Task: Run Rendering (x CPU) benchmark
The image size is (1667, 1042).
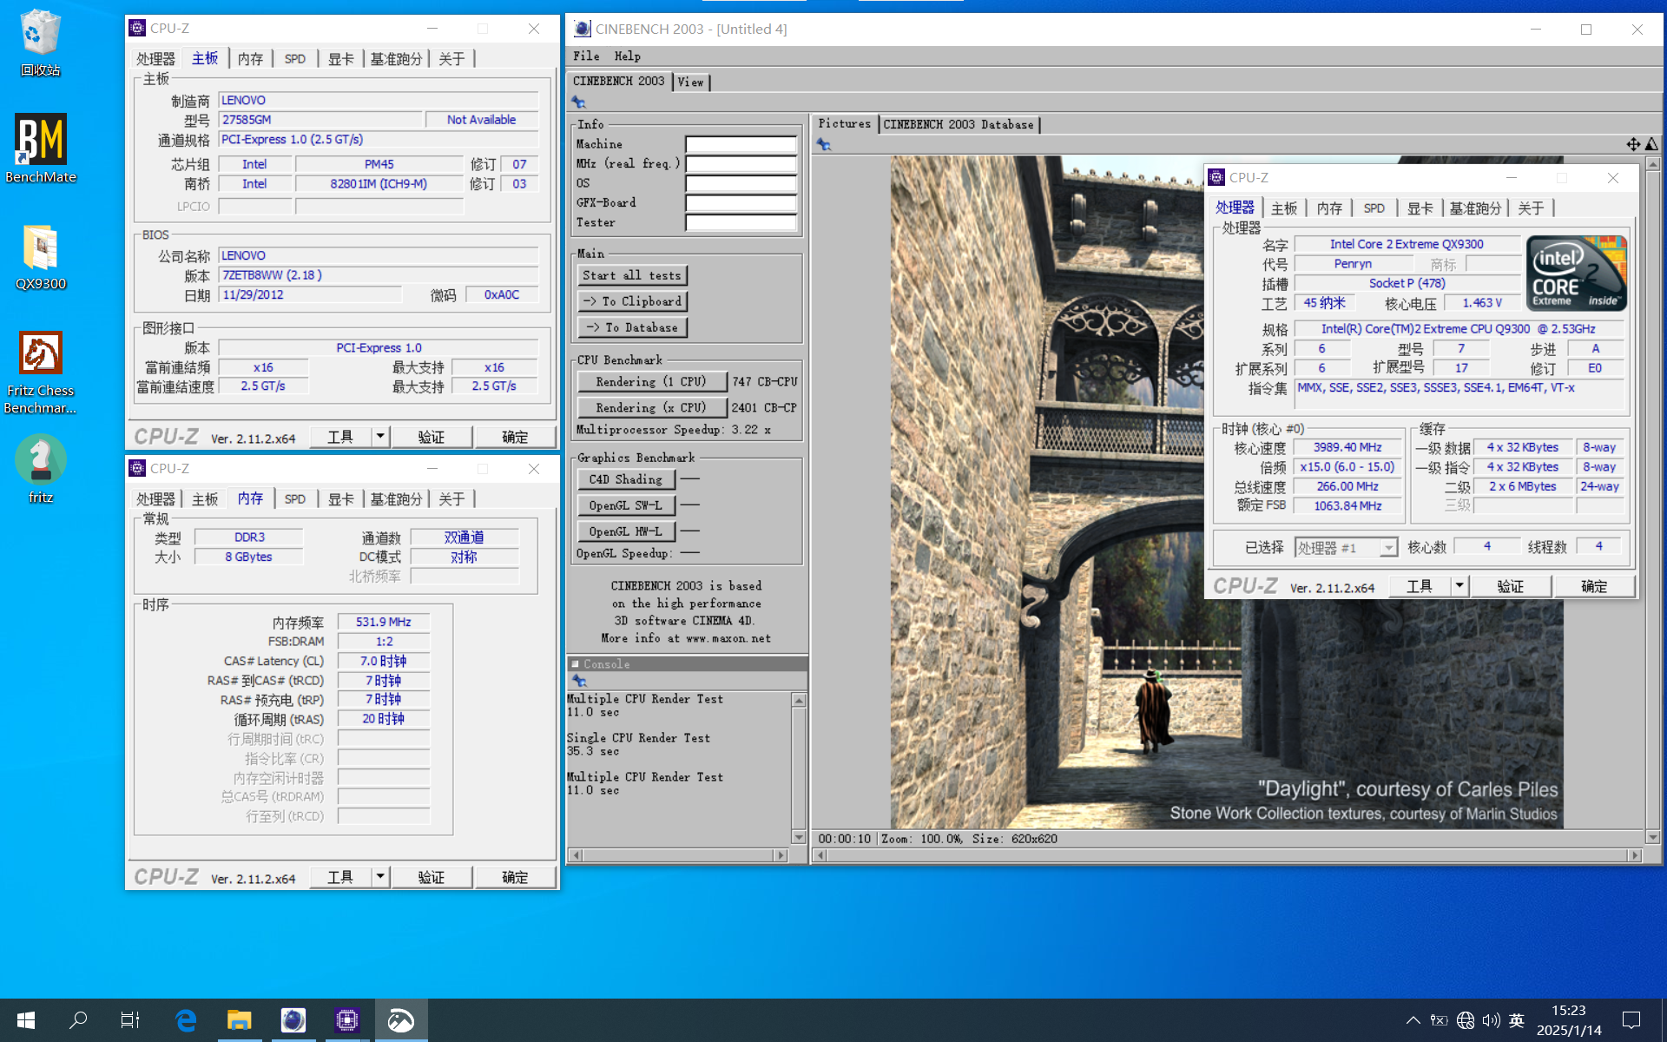Action: pos(651,407)
